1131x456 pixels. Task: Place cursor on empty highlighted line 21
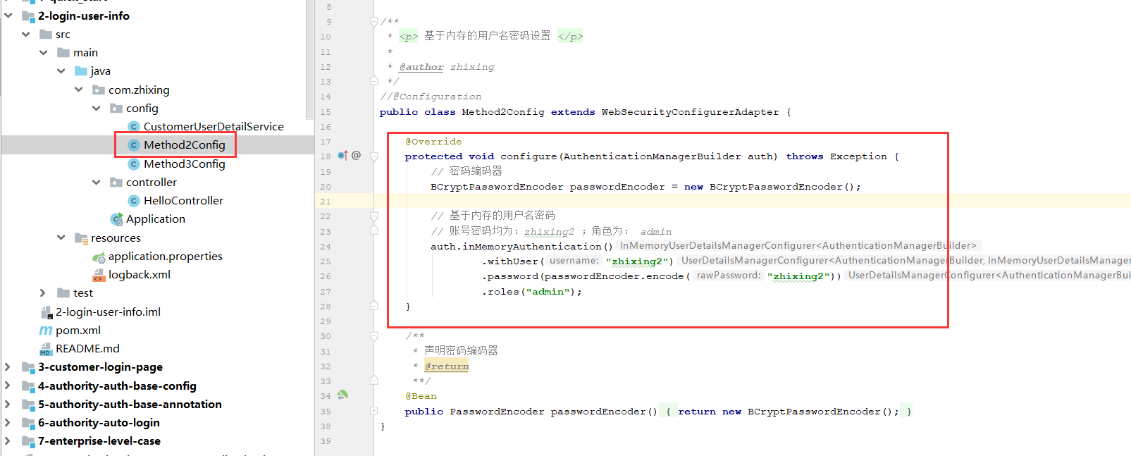752,201
